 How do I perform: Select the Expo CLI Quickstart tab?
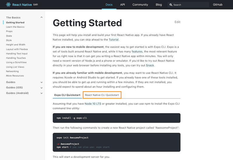tap(67, 95)
